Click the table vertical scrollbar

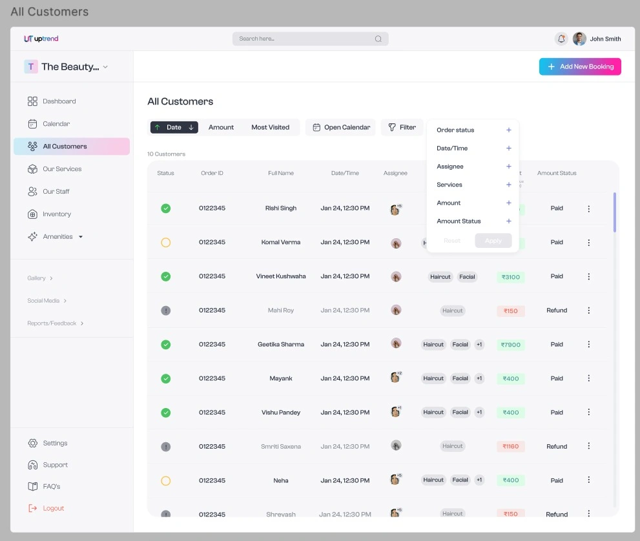point(614,212)
